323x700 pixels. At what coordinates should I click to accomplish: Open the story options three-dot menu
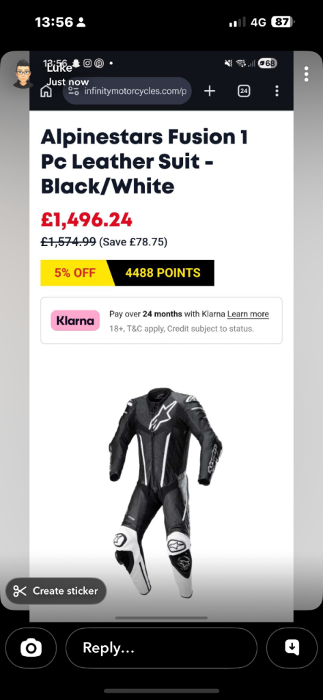306,74
